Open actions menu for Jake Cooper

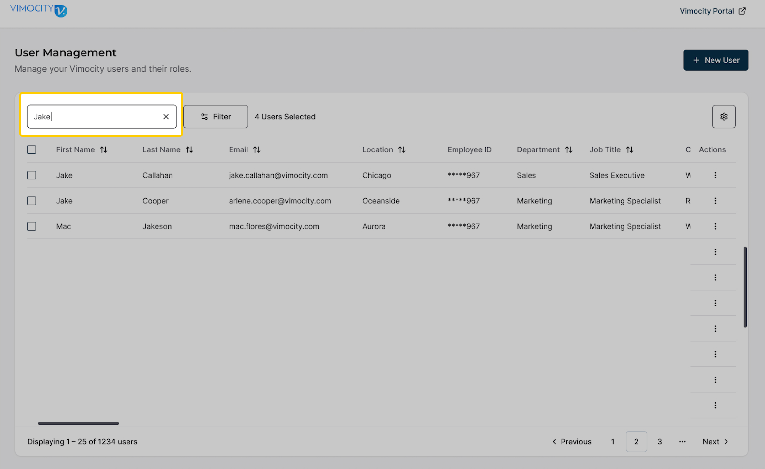715,201
